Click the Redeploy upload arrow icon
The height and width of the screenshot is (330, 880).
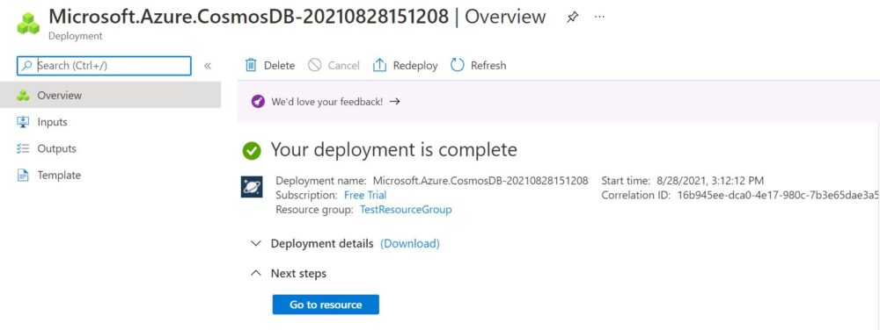click(380, 66)
